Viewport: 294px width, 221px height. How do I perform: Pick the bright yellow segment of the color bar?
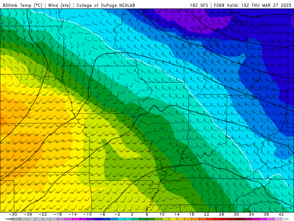click(x=173, y=219)
